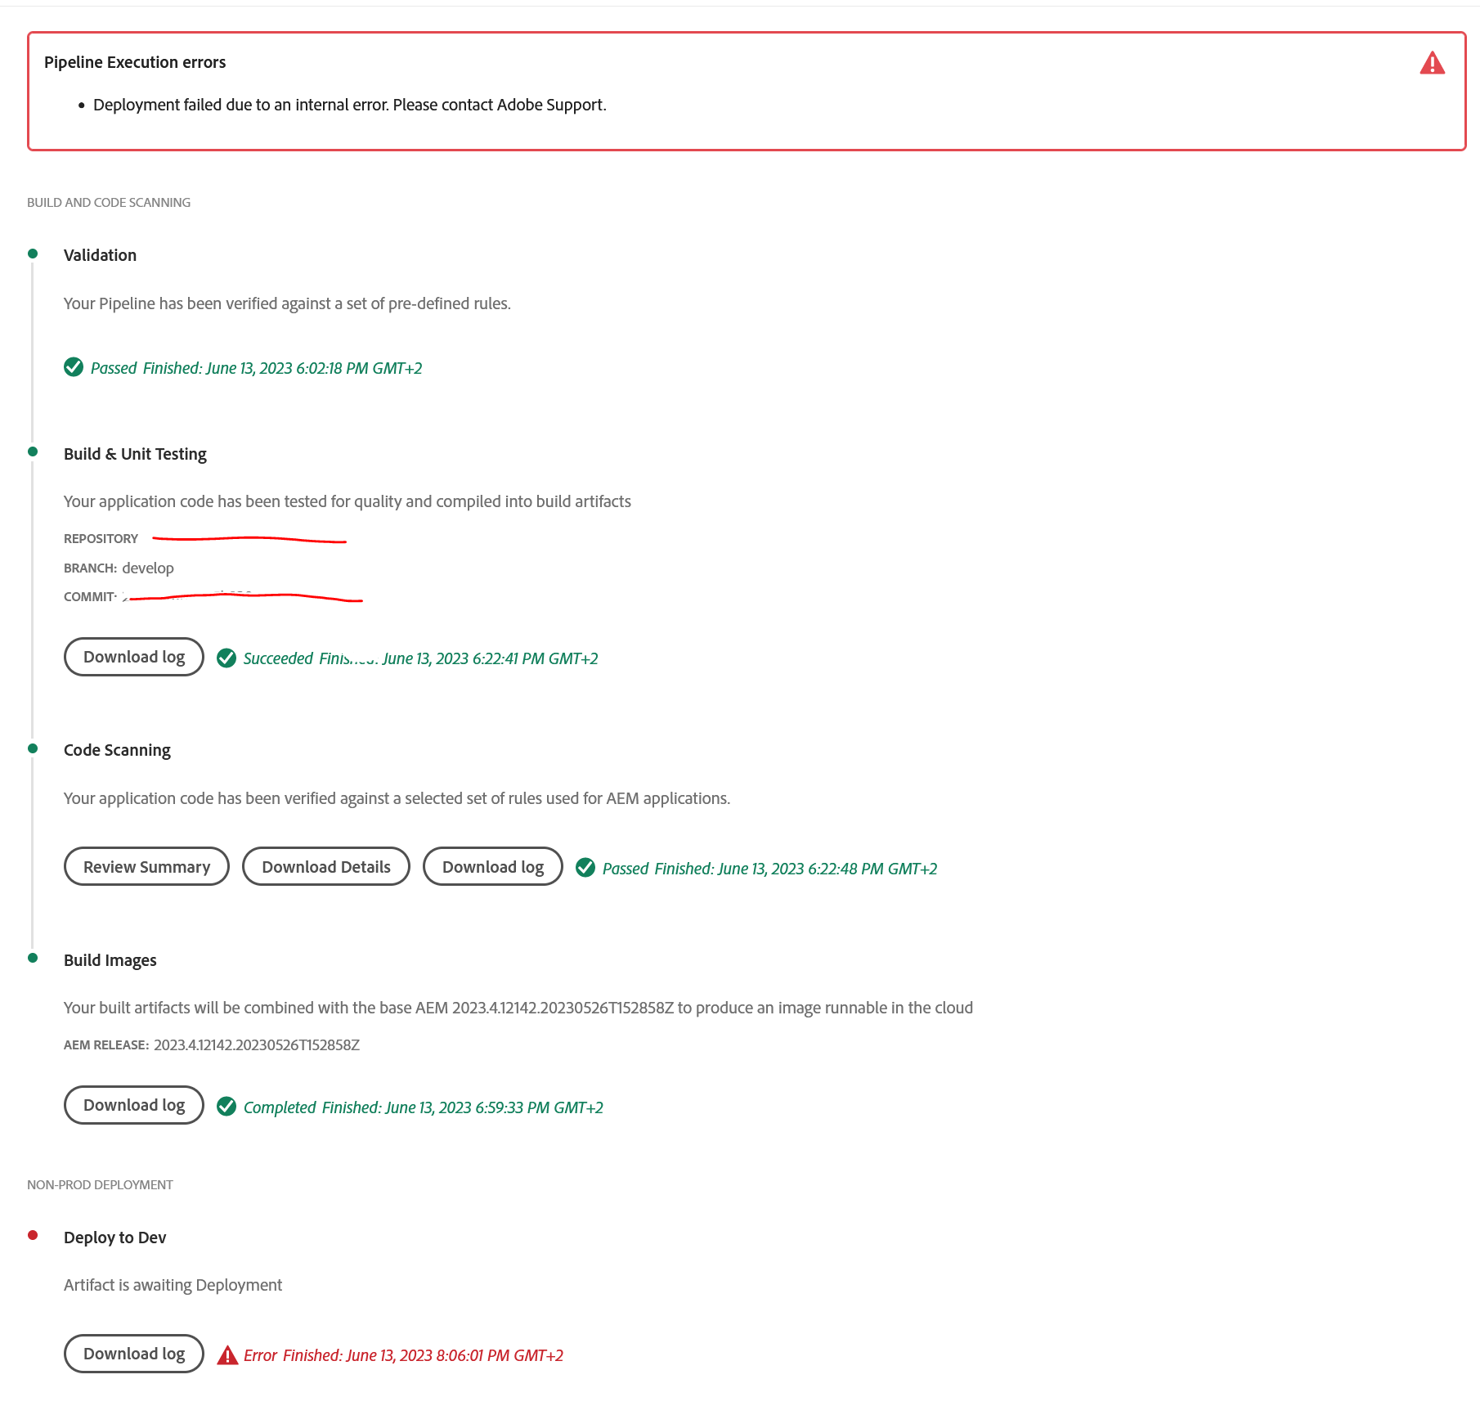Download the Deploy to Dev log

click(133, 1354)
